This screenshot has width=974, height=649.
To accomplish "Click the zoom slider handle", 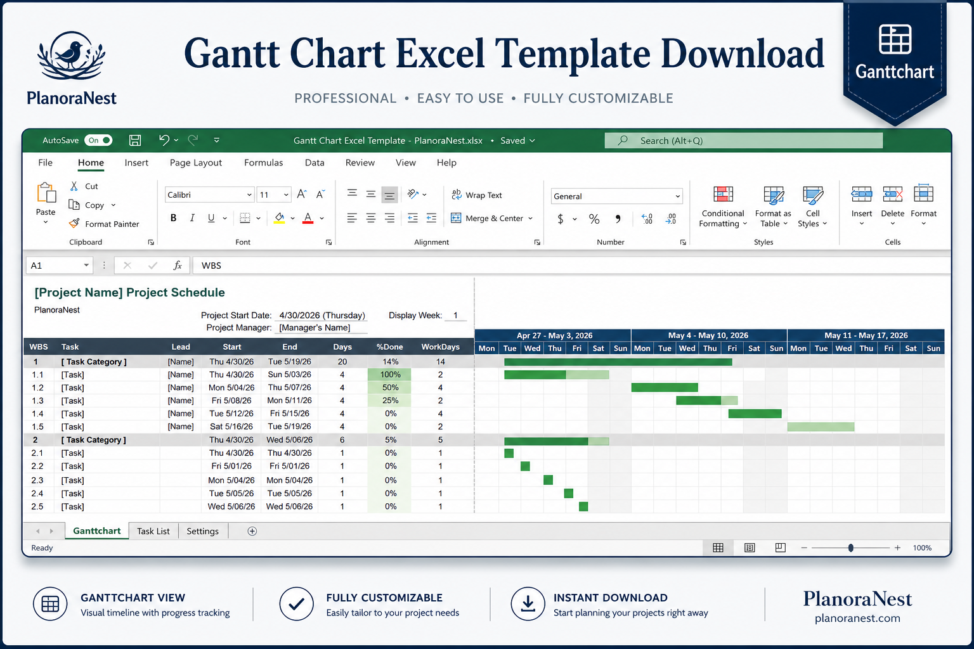I will point(851,548).
